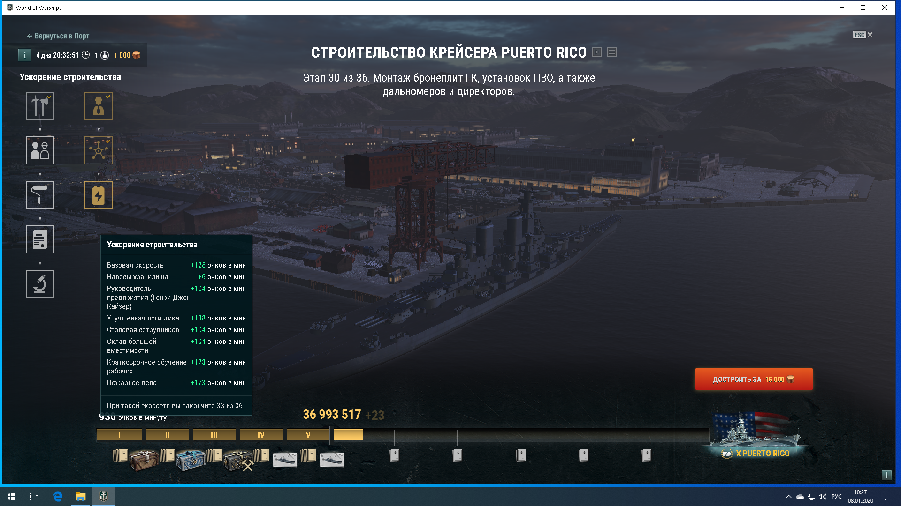The width and height of the screenshot is (901, 506).
Task: Select the workers staff upgrade icon
Action: (40, 150)
